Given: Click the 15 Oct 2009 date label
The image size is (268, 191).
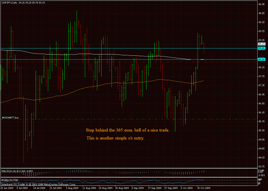Looking at the screenshot, I should (203, 188).
